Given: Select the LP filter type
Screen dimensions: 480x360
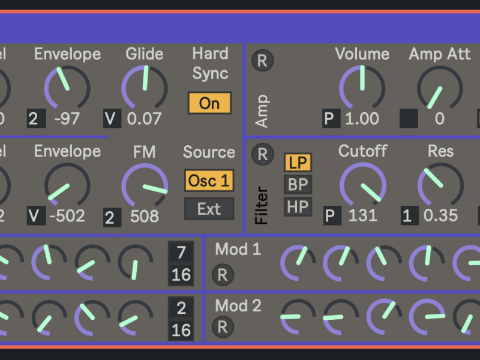Looking at the screenshot, I should 298,163.
